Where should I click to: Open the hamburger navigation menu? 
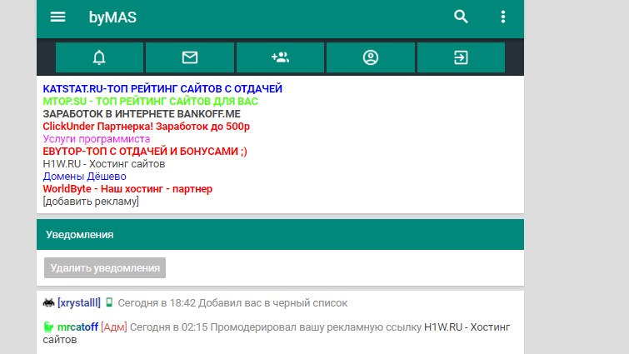click(57, 17)
